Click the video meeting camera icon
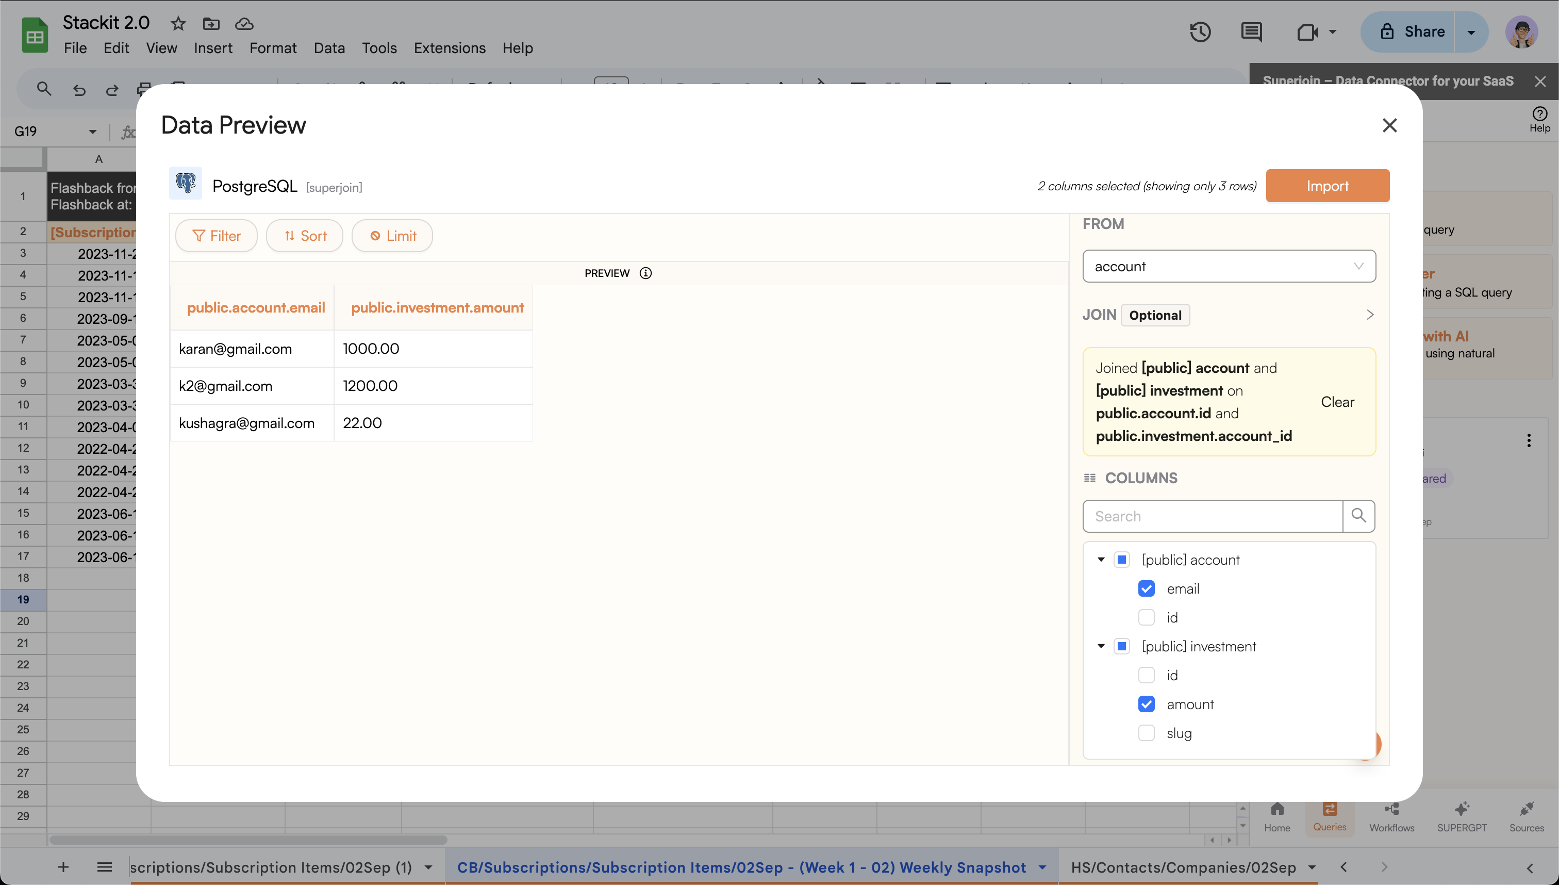This screenshot has height=885, width=1559. (1307, 31)
